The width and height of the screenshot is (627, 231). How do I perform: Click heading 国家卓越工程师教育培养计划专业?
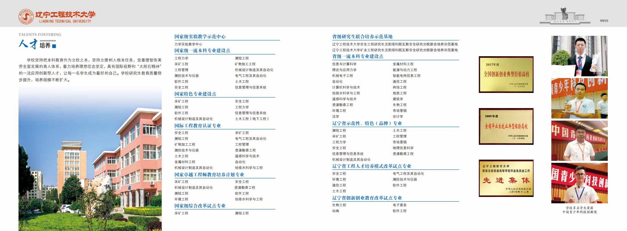tap(209, 174)
